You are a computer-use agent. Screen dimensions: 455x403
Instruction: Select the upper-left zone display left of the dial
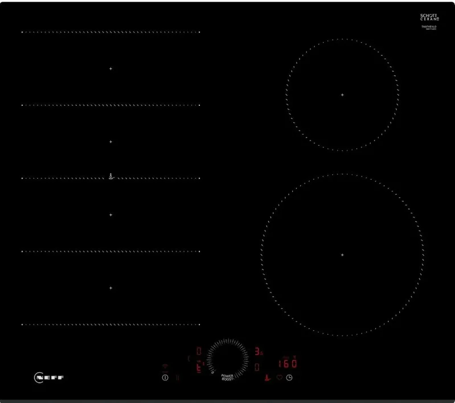[199, 351]
